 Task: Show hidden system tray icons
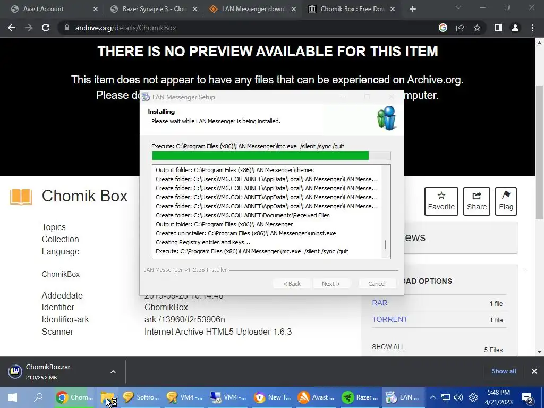click(x=432, y=397)
